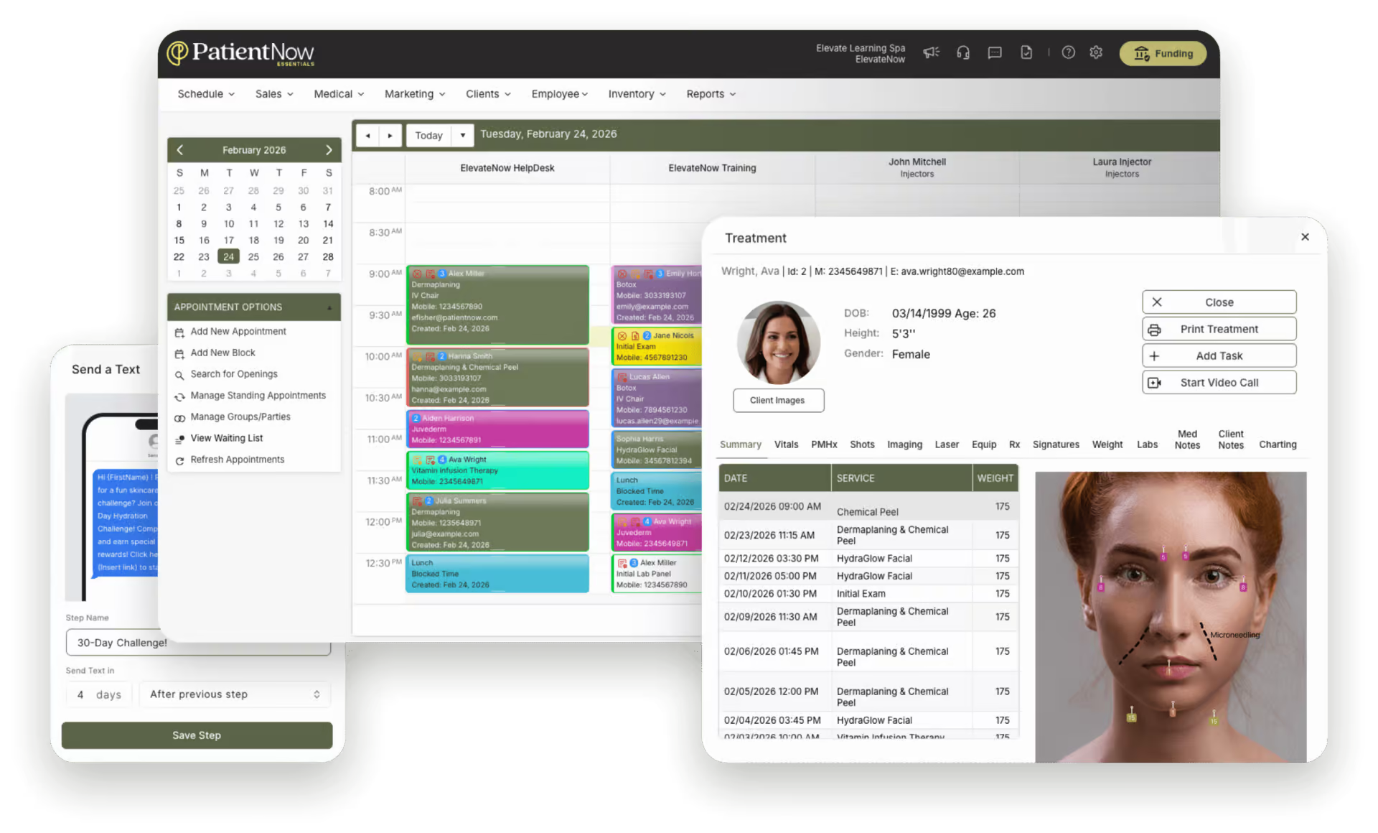1378x833 pixels.
Task: Open Ava Wright Vitamin Infusion Therapy appointment
Action: click(x=497, y=470)
